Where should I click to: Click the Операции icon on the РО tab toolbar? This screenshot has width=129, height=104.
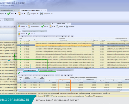(x=19, y=34)
